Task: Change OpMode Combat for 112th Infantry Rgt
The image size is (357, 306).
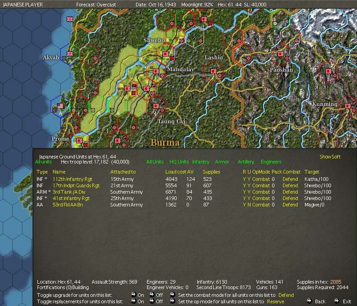Action: coord(261,179)
